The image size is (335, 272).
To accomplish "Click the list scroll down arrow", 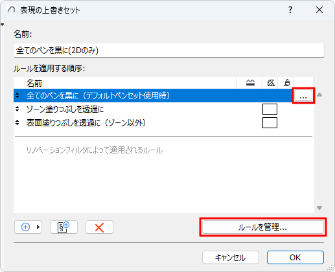I will 319,208.
